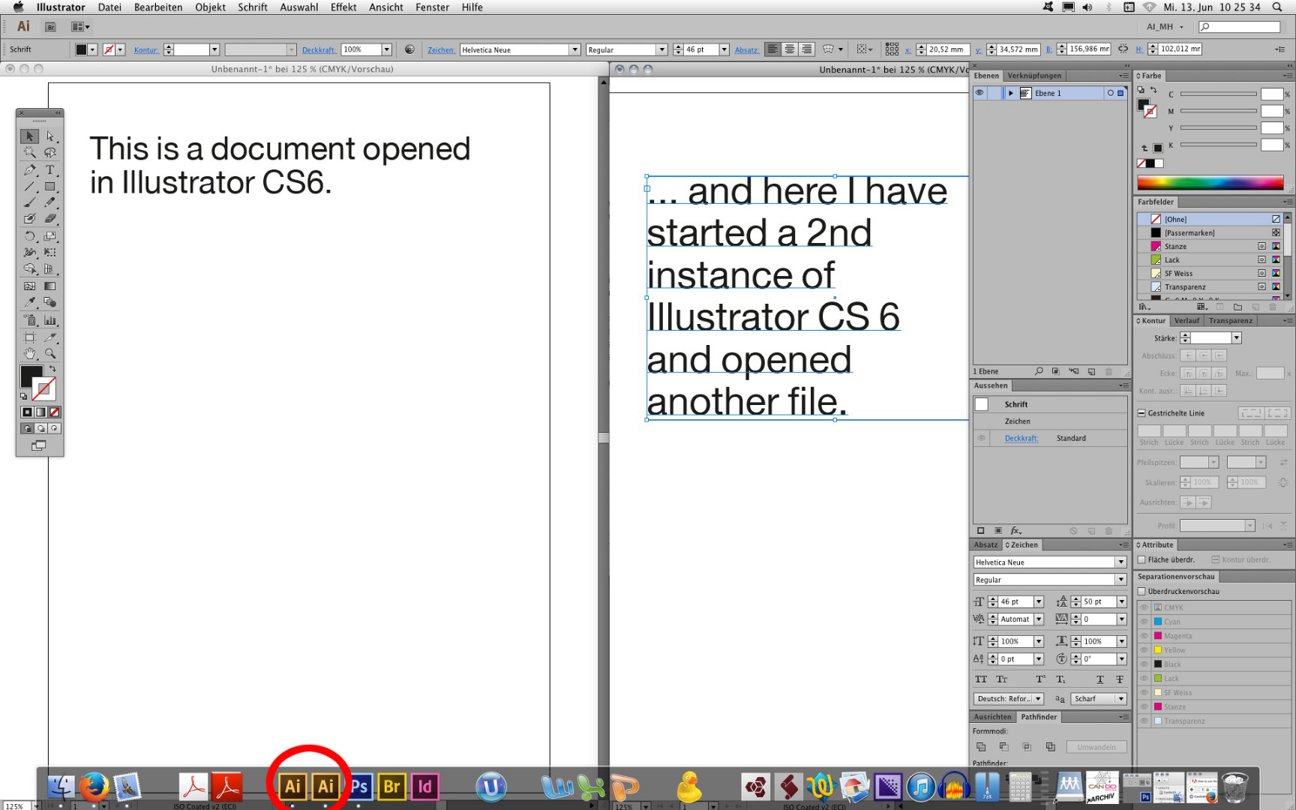Open the AI_MH workspace switcher
Screen dimensions: 1296x810
(1165, 27)
